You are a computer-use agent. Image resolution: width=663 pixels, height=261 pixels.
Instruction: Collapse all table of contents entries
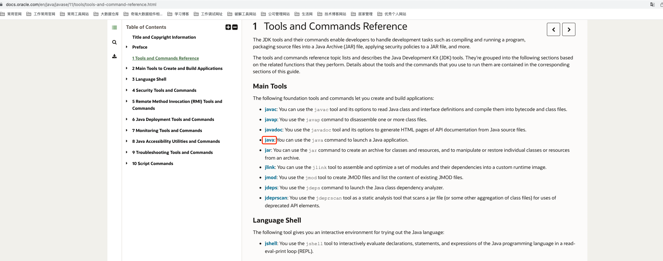(235, 27)
